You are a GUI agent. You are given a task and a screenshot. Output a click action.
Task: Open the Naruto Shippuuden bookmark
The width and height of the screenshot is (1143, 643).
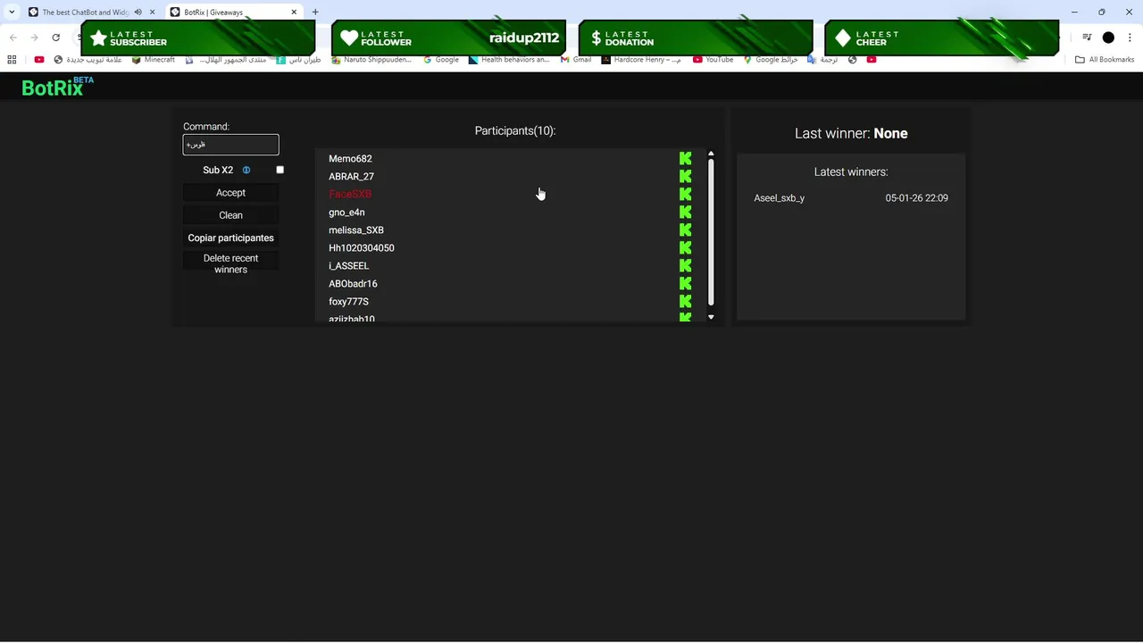click(371, 60)
